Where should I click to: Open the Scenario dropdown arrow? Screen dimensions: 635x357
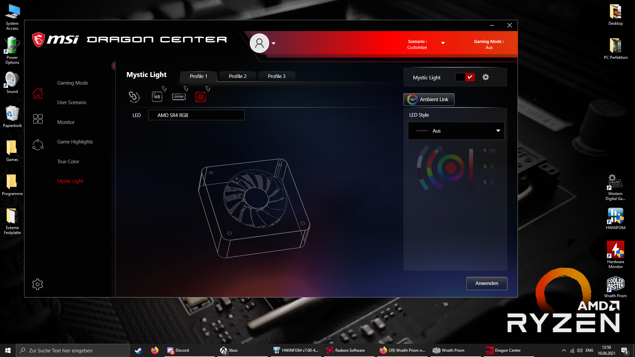(443, 43)
